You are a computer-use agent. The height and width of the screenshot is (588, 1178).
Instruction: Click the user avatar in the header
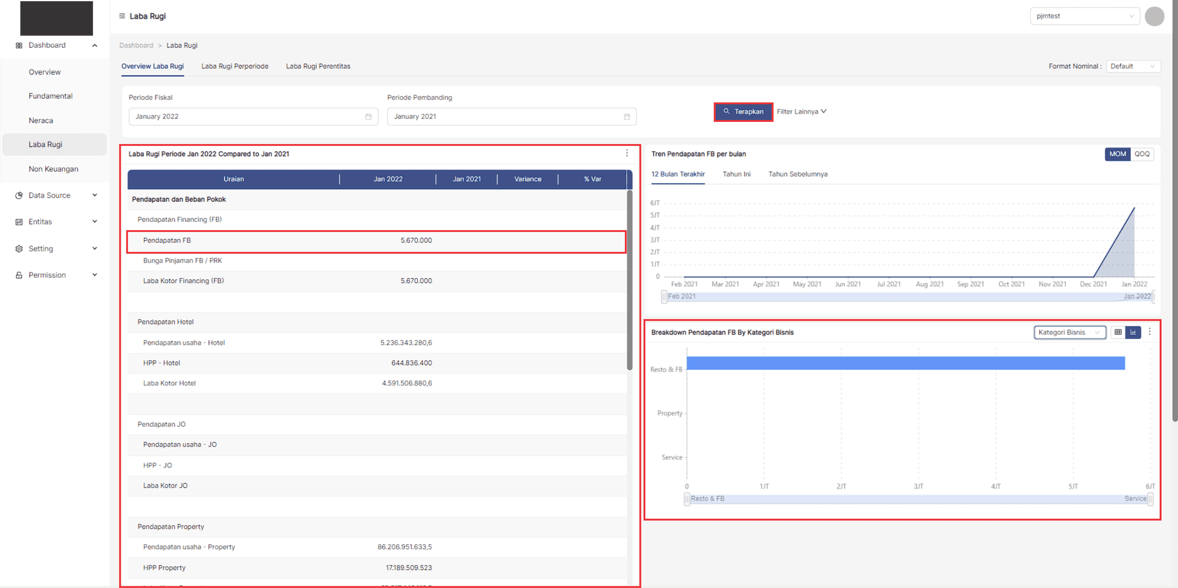point(1154,16)
